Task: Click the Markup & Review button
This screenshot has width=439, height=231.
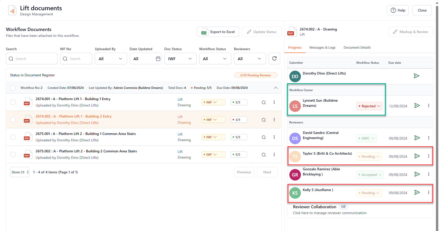Action: coord(410,32)
